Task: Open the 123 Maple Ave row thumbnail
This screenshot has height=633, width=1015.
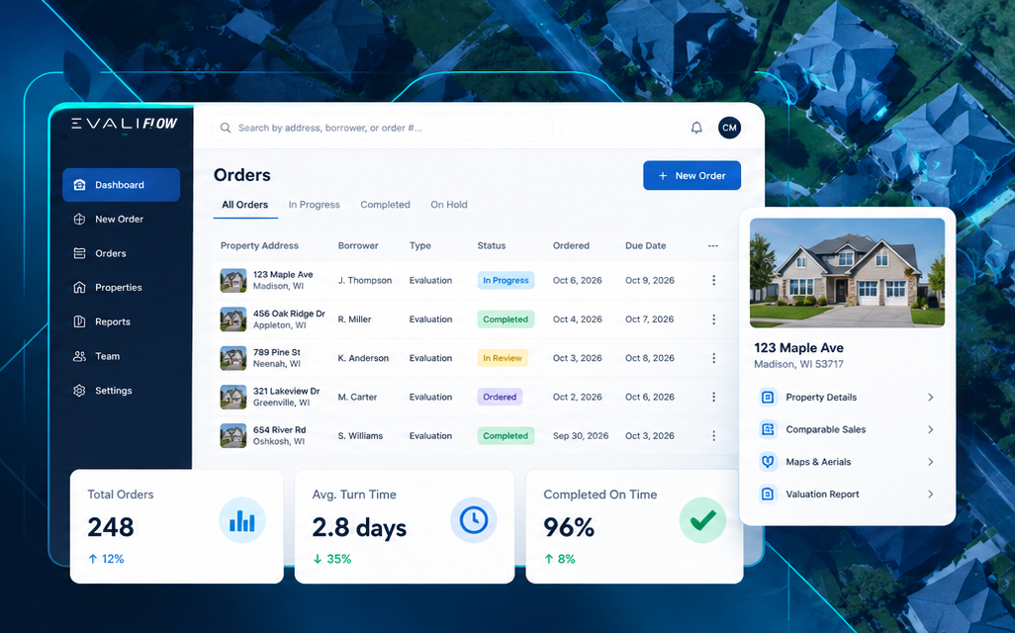Action: (x=233, y=280)
